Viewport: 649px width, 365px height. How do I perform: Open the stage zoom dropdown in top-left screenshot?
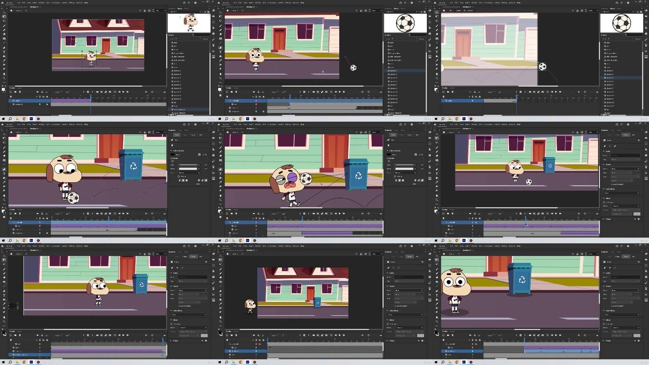(160, 10)
